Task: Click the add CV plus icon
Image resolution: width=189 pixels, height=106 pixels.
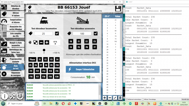Action: 105,98
